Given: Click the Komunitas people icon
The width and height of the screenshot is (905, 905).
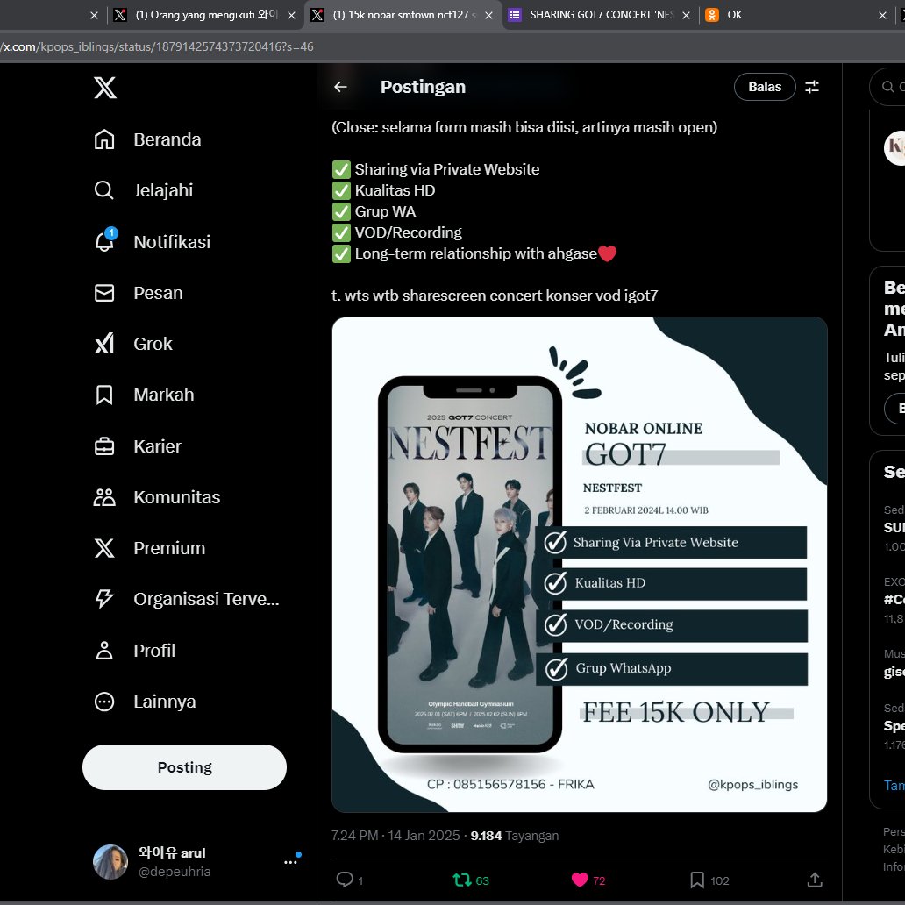Looking at the screenshot, I should [104, 497].
